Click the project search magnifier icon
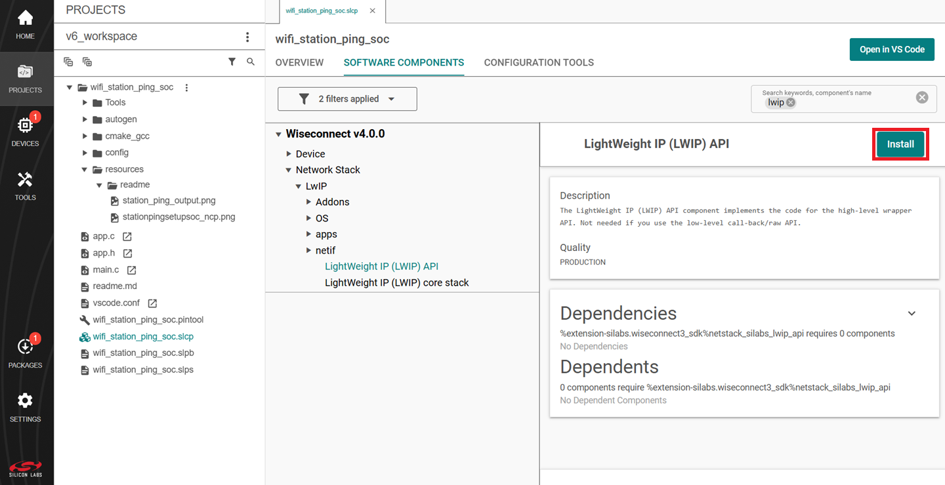Screen dimensions: 945x485 (x=251, y=62)
